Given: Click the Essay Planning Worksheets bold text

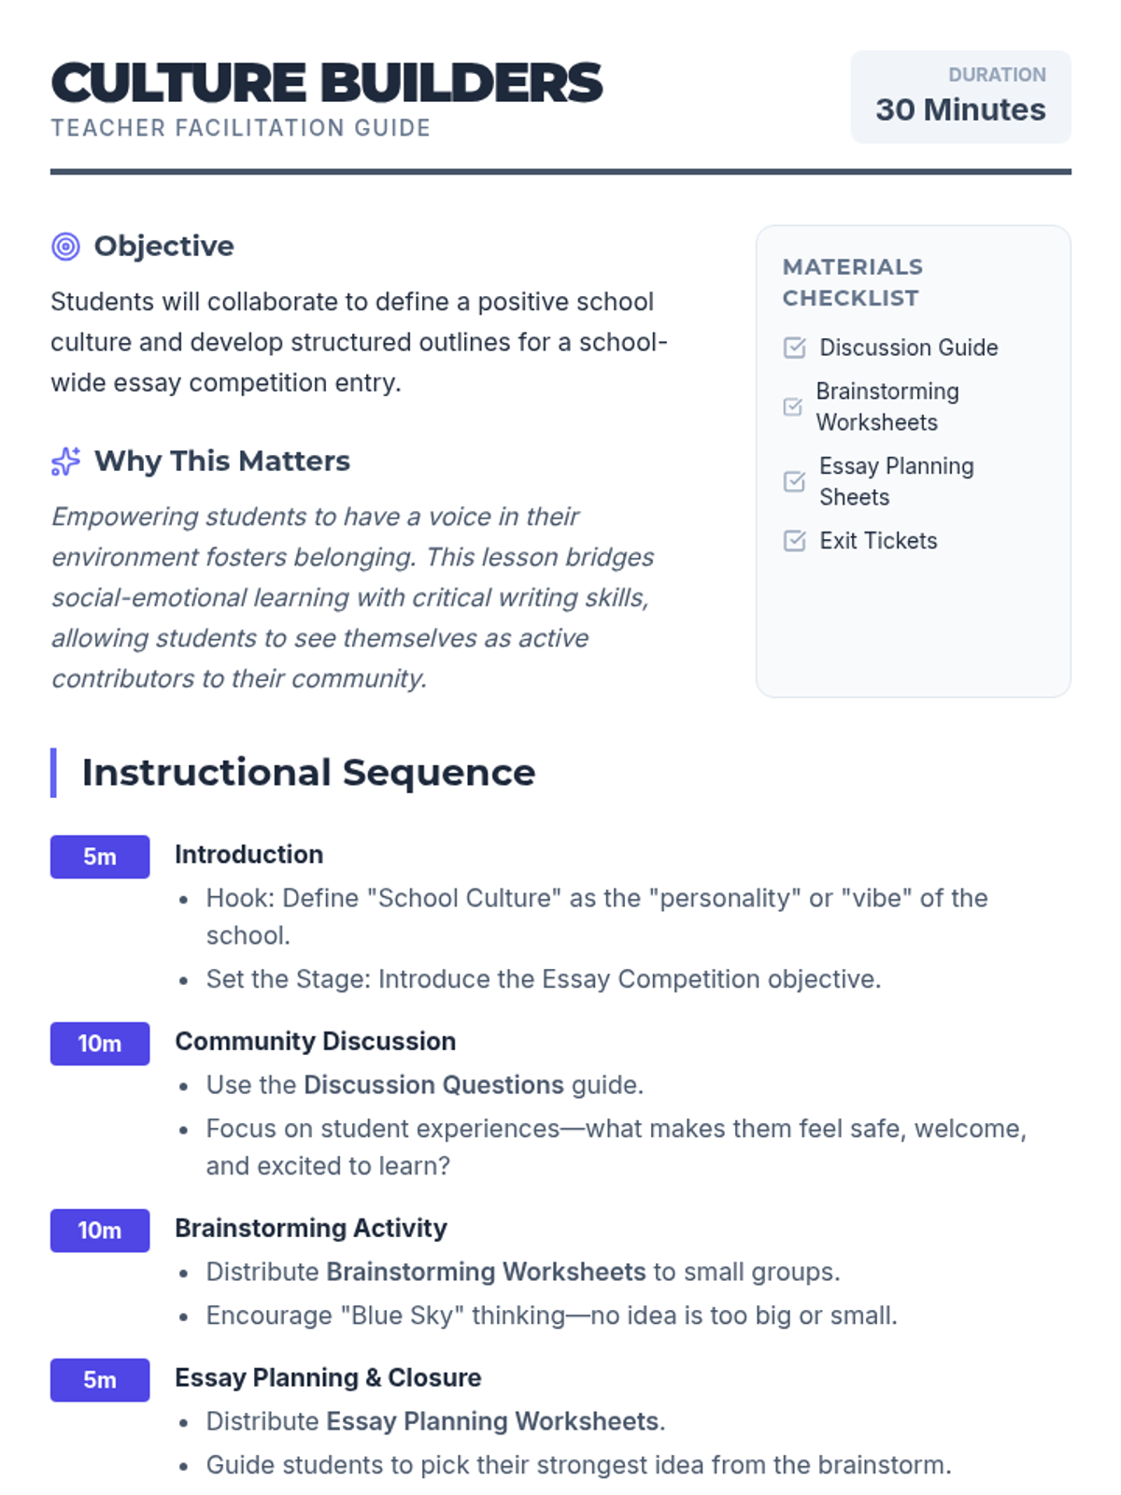Looking at the screenshot, I should [492, 1421].
